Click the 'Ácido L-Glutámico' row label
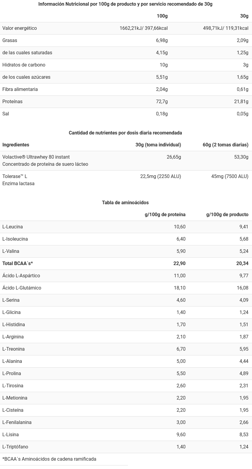 click(22, 288)
